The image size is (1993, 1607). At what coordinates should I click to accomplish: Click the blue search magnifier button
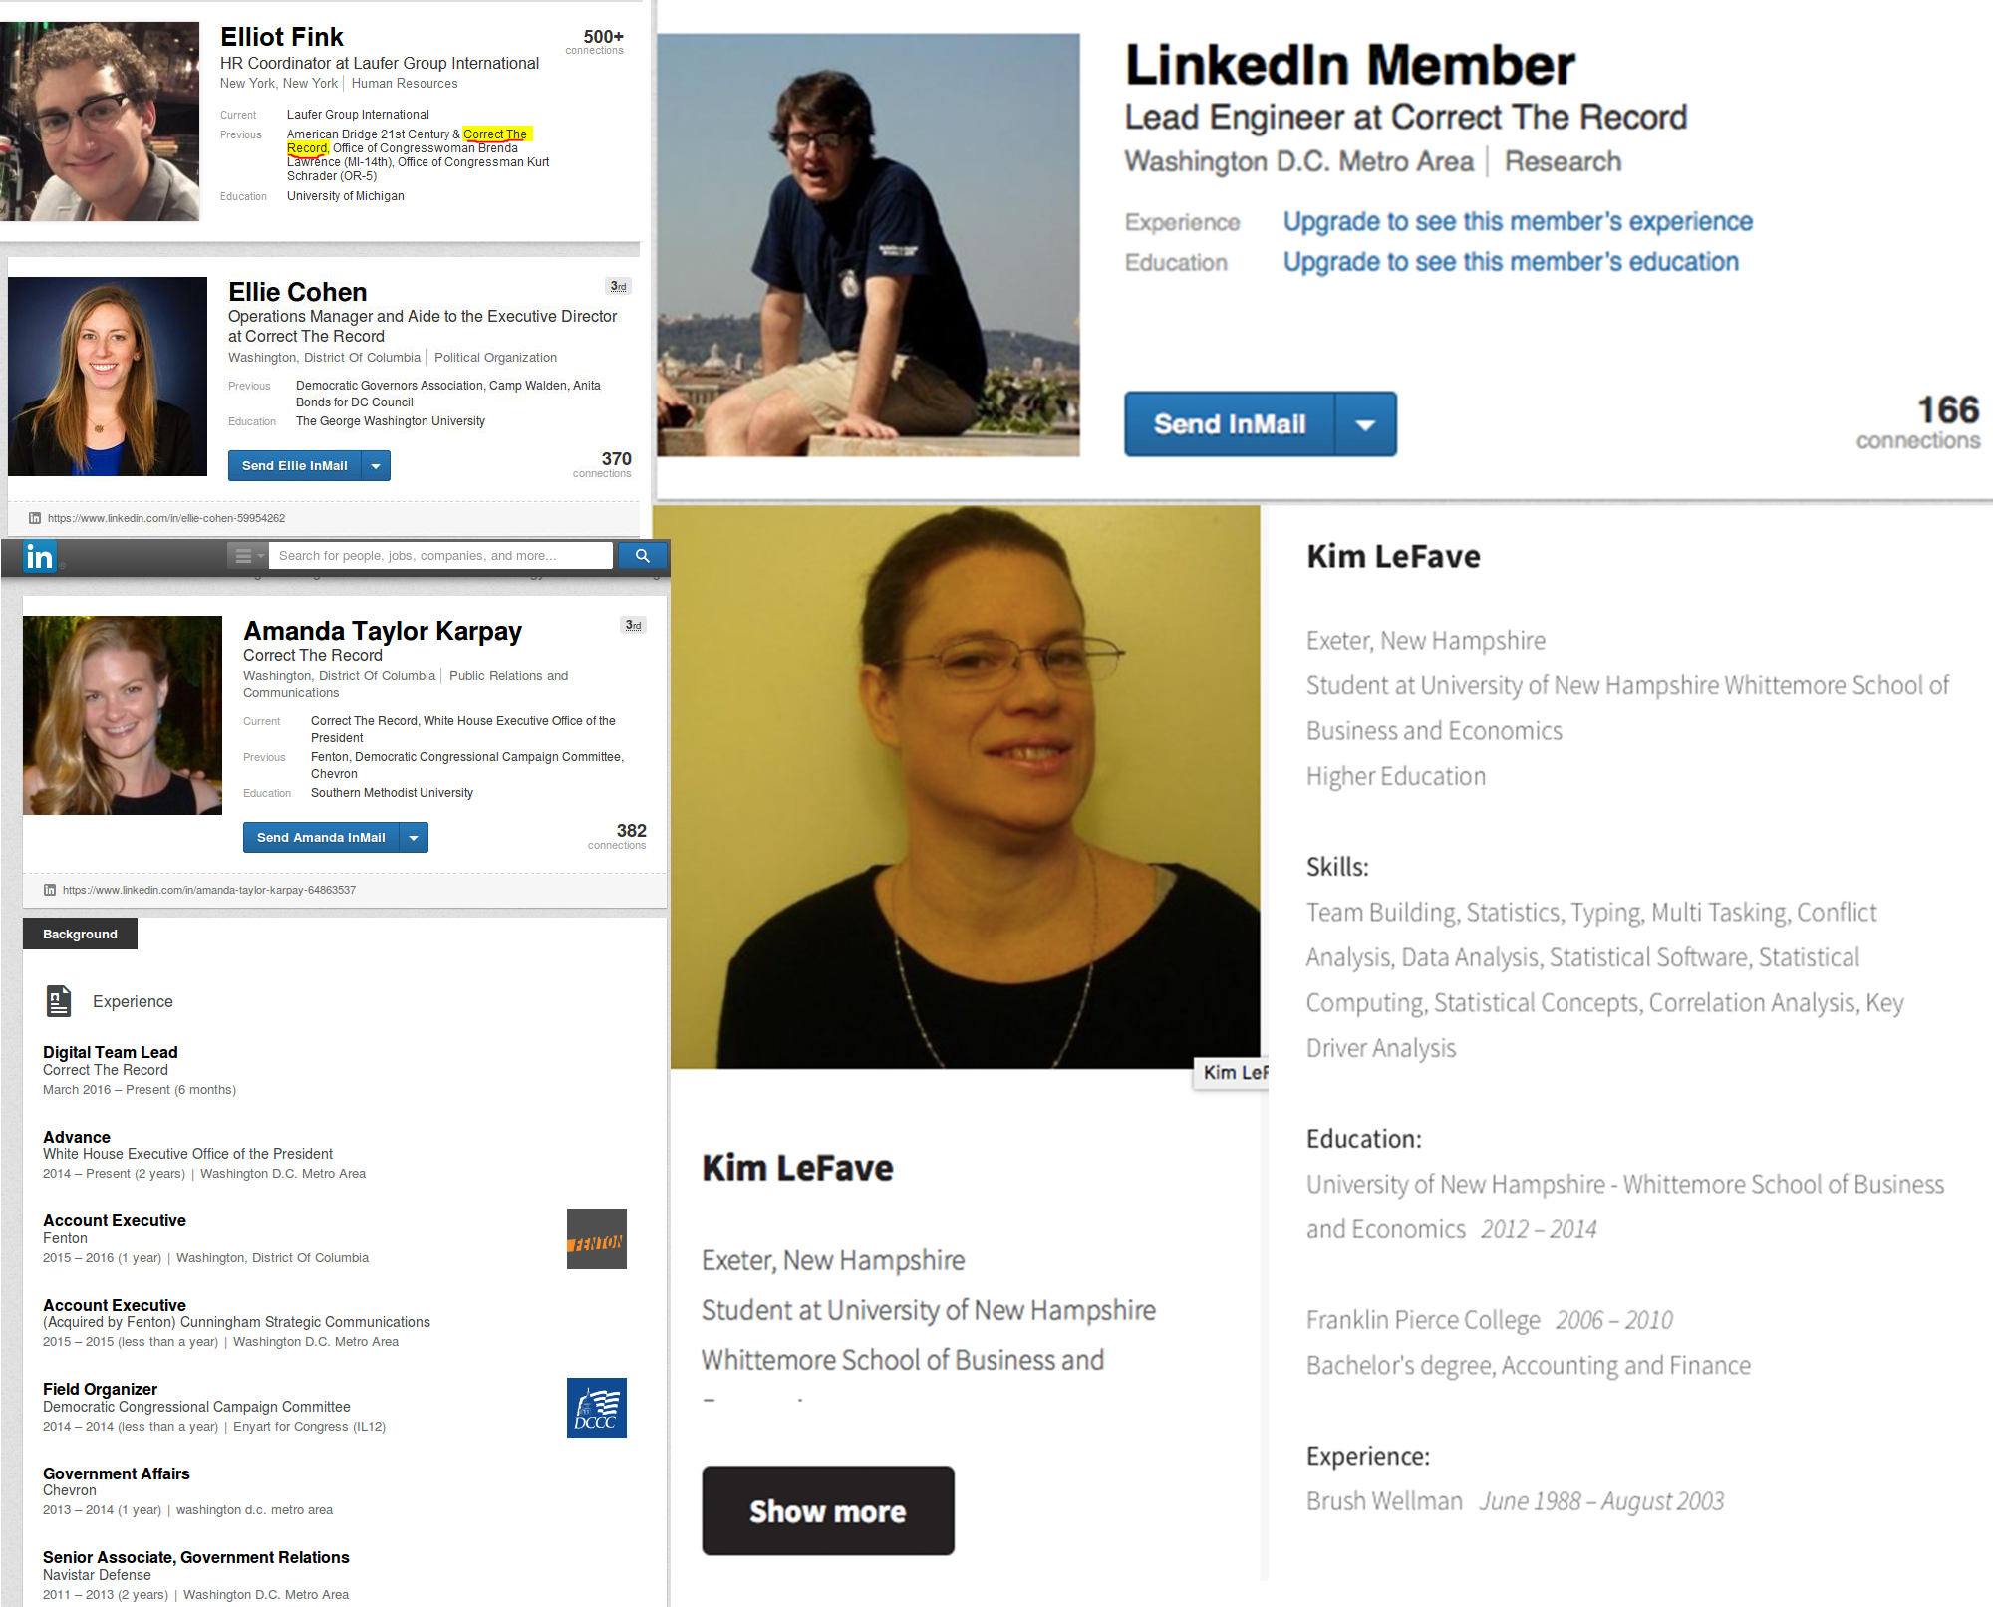pyautogui.click(x=643, y=556)
